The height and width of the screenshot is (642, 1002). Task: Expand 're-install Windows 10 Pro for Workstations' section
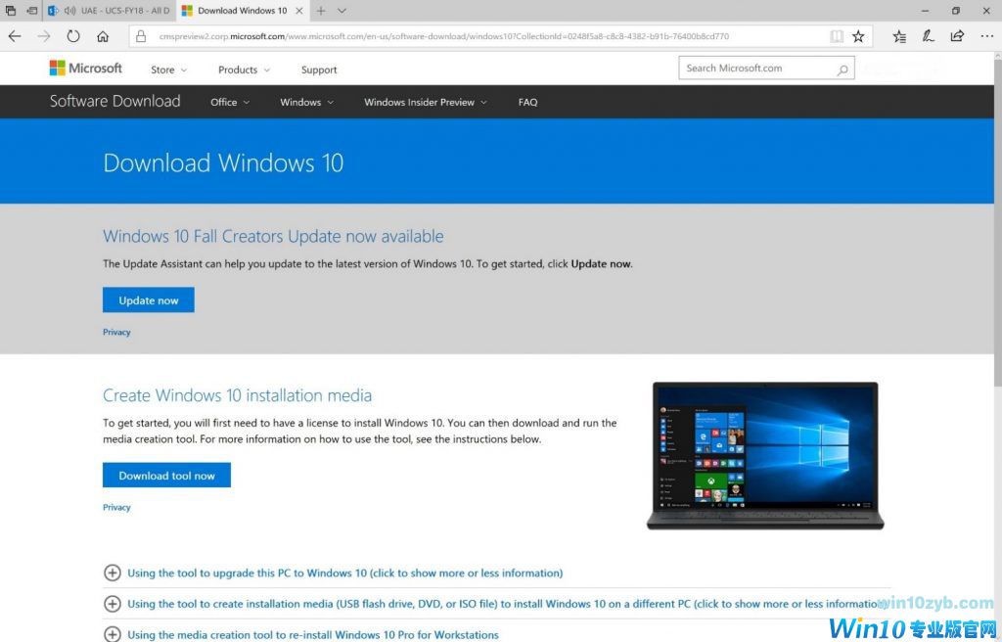click(x=112, y=634)
